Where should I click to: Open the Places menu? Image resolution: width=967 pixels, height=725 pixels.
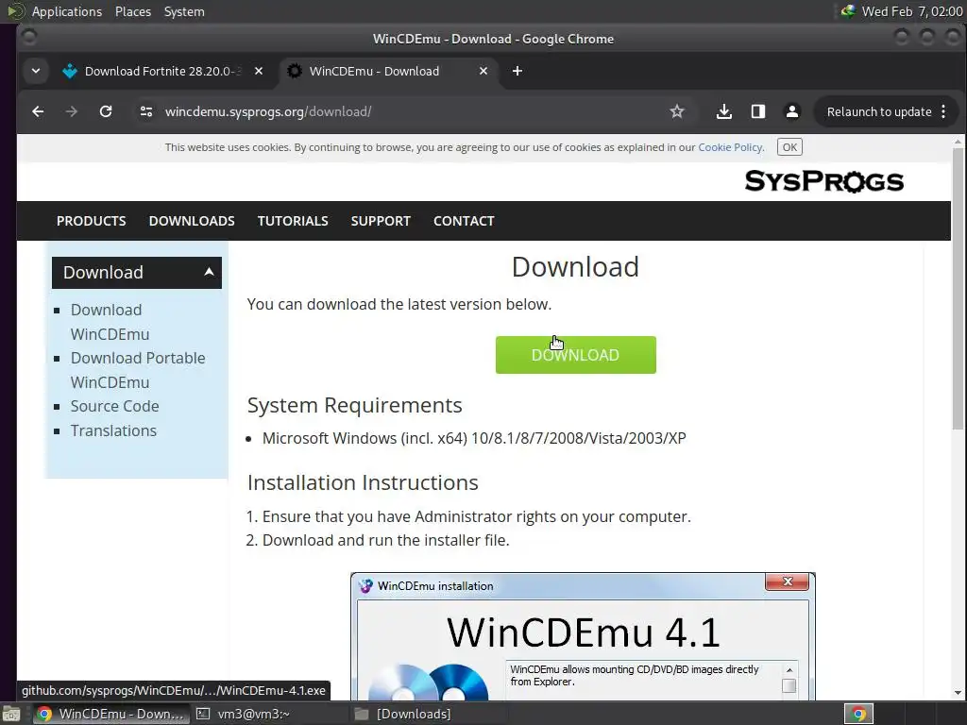tap(133, 11)
